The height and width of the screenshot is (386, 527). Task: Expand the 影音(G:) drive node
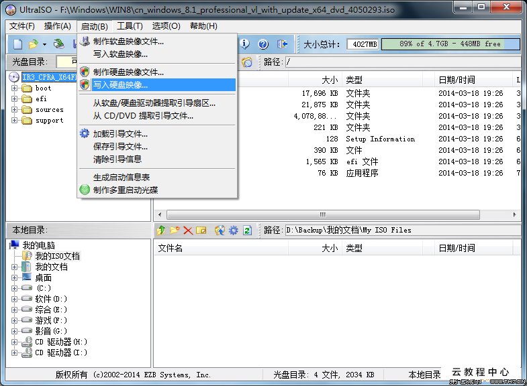(x=14, y=331)
